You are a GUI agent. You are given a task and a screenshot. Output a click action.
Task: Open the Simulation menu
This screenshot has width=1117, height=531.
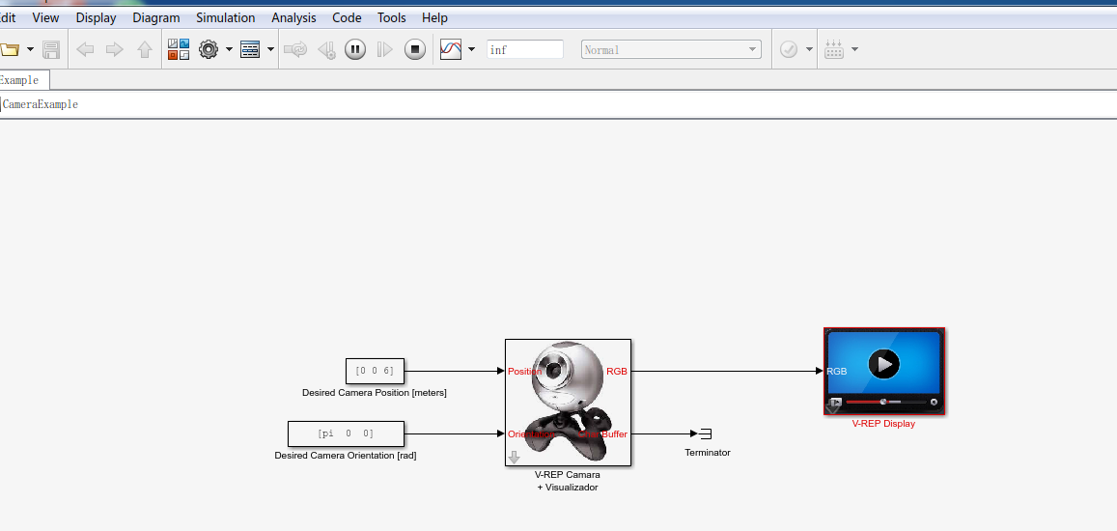[x=225, y=17]
